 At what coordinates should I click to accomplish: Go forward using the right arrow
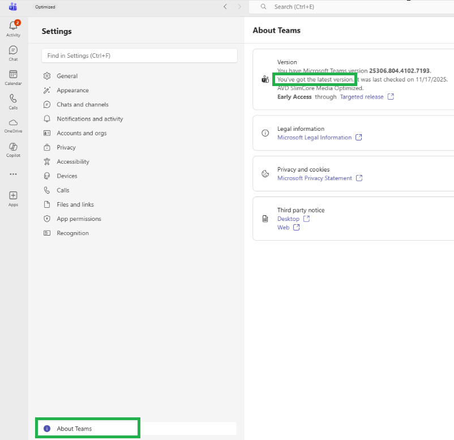tap(239, 7)
